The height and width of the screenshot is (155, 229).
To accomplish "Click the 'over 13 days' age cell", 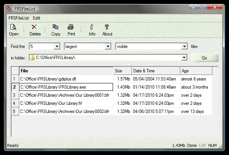I will point(196,111).
